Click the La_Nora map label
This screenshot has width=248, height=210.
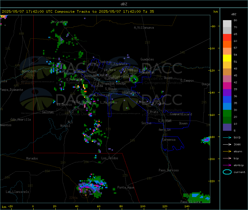(x=110, y=70)
